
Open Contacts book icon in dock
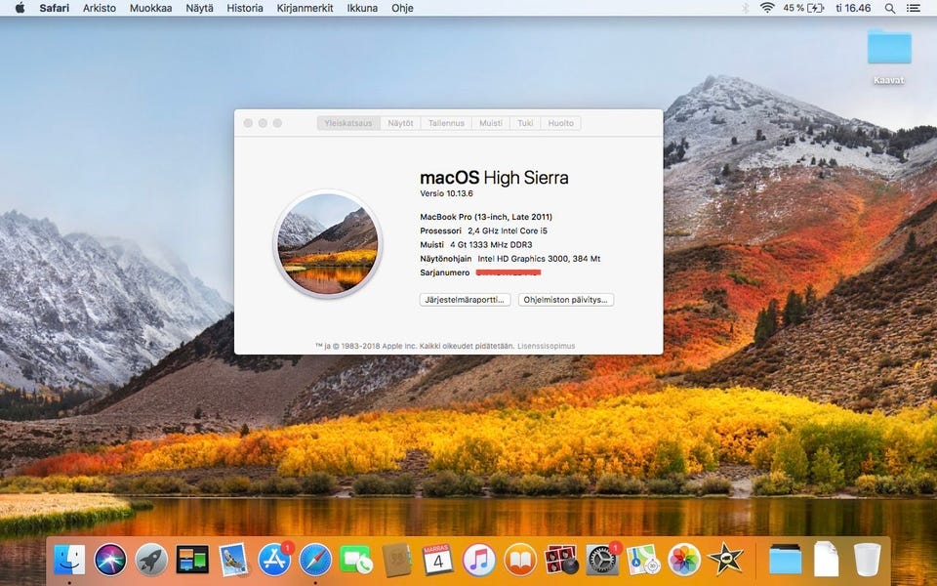[x=397, y=560]
